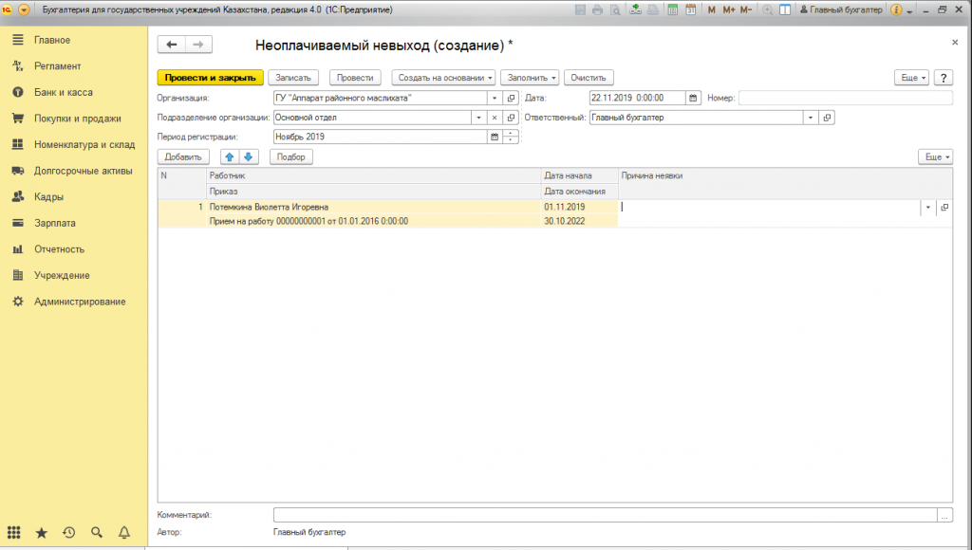Clear the Подразделение организации field with the X
Viewport: 972px width, 550px height.
tap(494, 118)
